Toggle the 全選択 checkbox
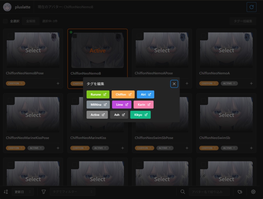Viewport: 263px width, 199px height. pyautogui.click(x=5, y=21)
